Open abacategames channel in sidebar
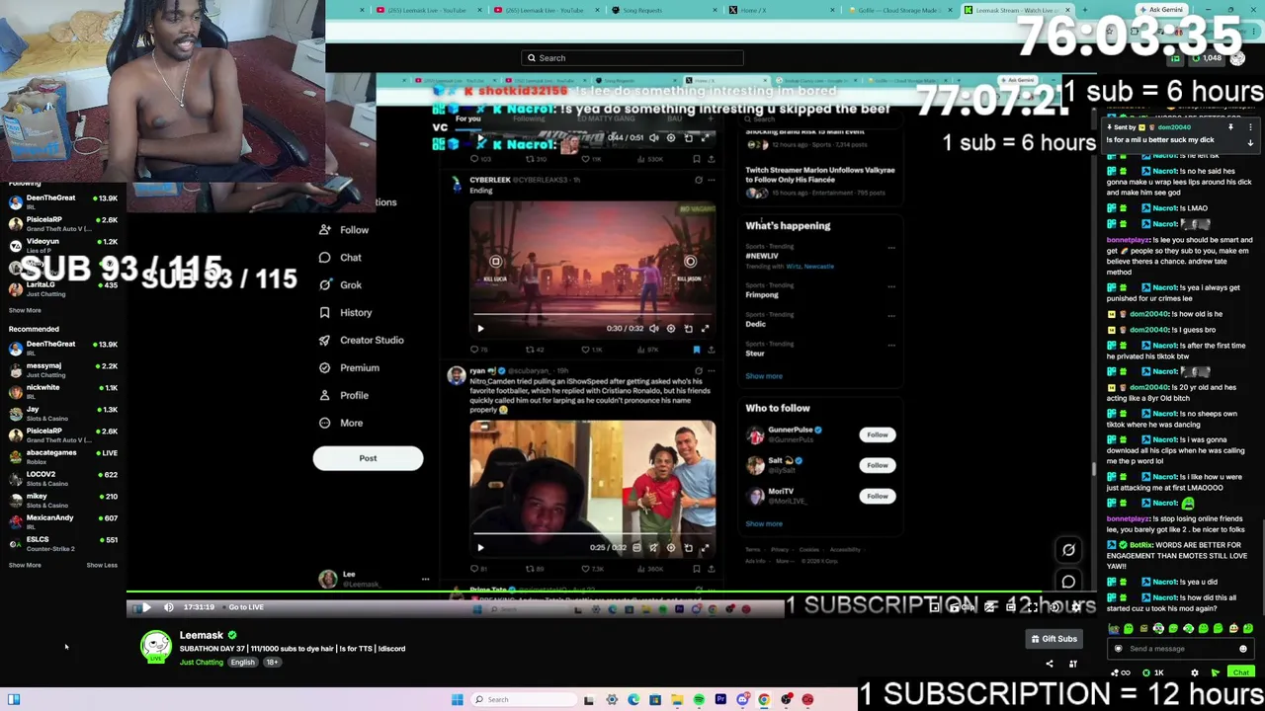1265x711 pixels. click(61, 456)
